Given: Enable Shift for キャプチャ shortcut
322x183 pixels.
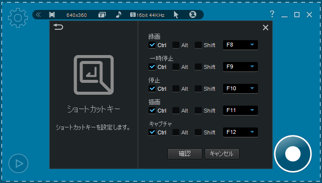Looking at the screenshot, I should coord(198,132).
